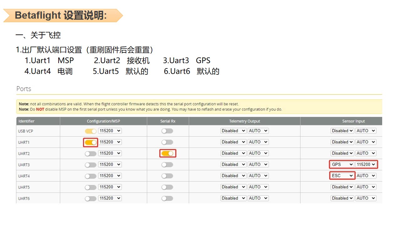Open UART6 sensor AUTO baud dropdown

pyautogui.click(x=366, y=198)
